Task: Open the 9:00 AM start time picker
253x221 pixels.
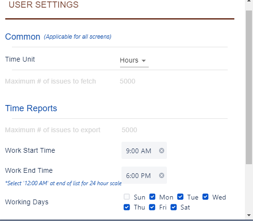Action: tap(144, 150)
